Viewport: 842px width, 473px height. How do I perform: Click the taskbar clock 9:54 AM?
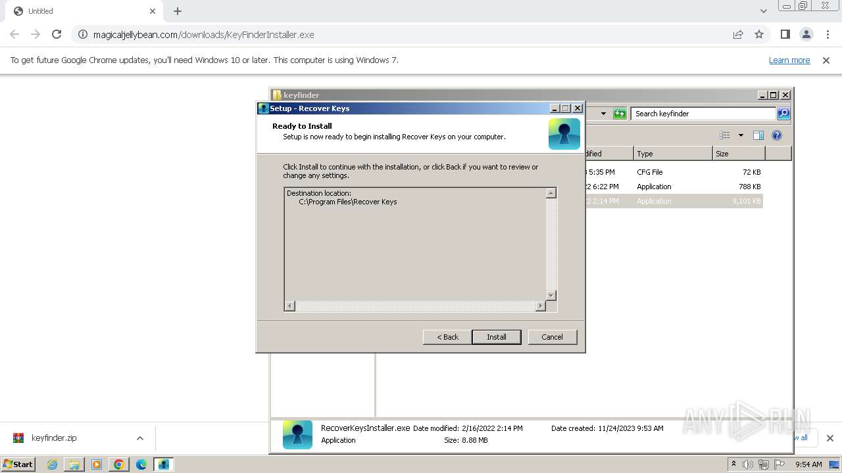[808, 464]
